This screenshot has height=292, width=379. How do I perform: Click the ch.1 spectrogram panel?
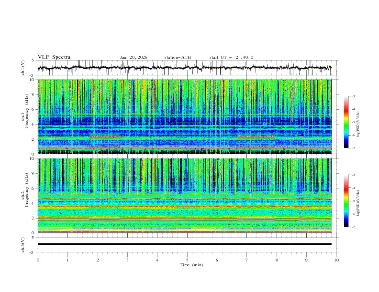point(184,116)
